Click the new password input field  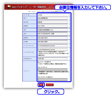pos(53,70)
